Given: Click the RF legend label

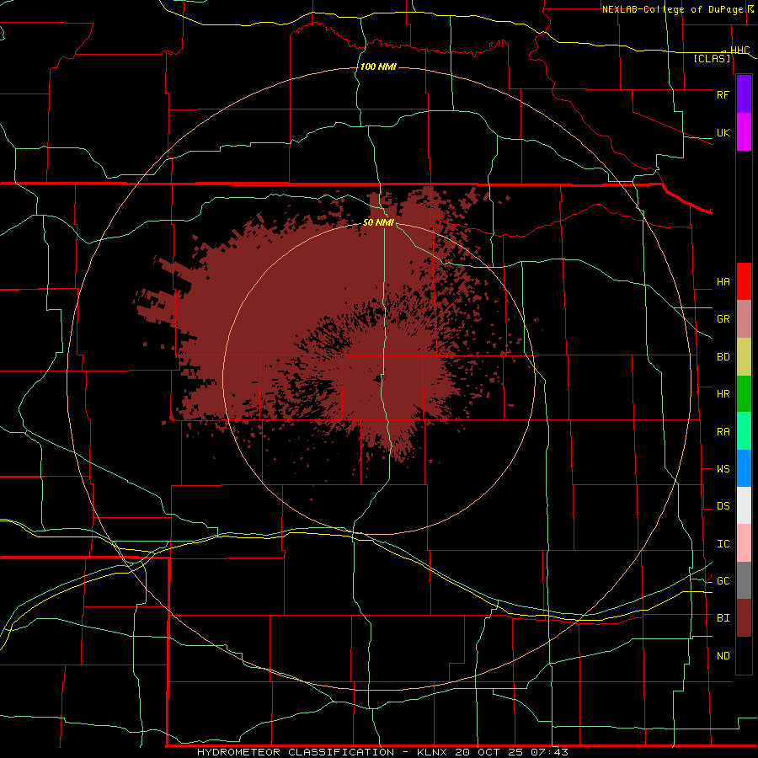Looking at the screenshot, I should (x=723, y=94).
